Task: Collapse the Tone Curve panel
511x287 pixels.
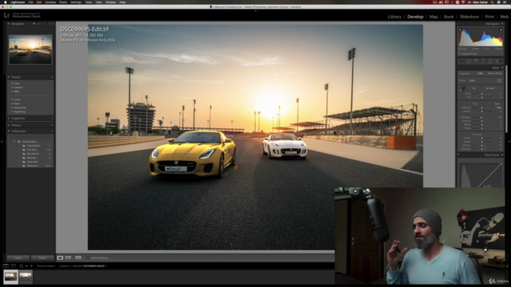Action: tap(502, 155)
